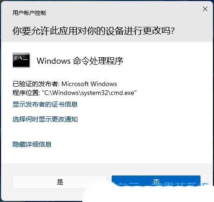Click the Windows command processor cmd icon
Screen dimensions: 214x202
(21, 60)
